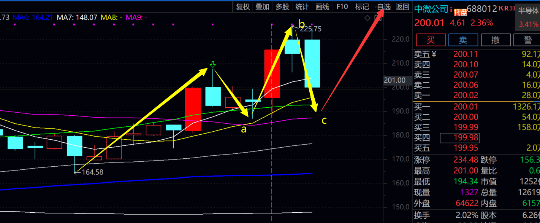Click the green down-arrow marker on the chart
Screen dimensions: 540x223
pyautogui.click(x=213, y=64)
